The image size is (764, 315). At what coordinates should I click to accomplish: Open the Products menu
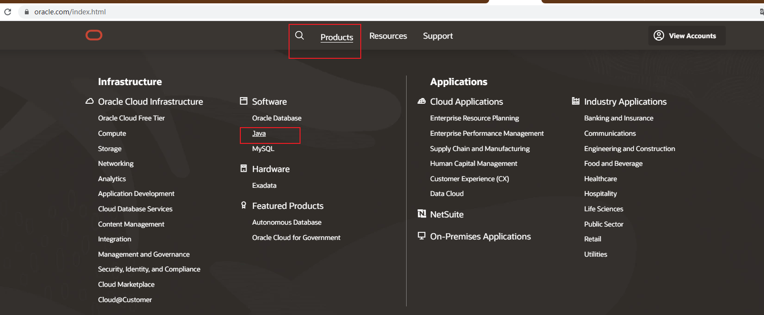[x=337, y=37]
